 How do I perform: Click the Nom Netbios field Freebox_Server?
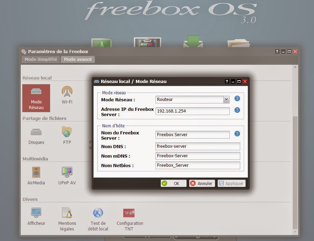pyautogui.click(x=198, y=165)
